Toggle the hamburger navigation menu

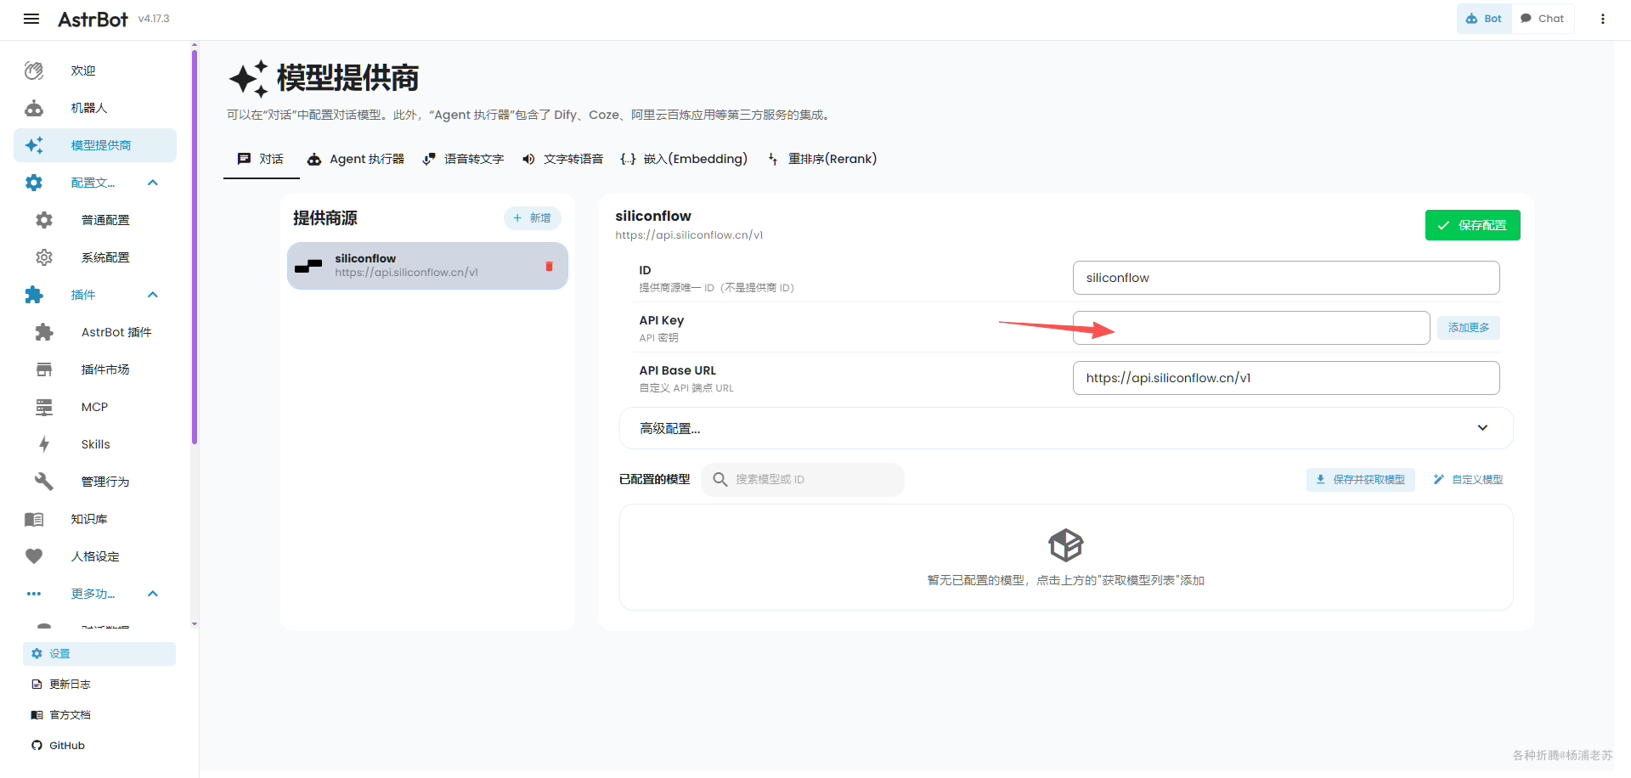click(x=31, y=19)
